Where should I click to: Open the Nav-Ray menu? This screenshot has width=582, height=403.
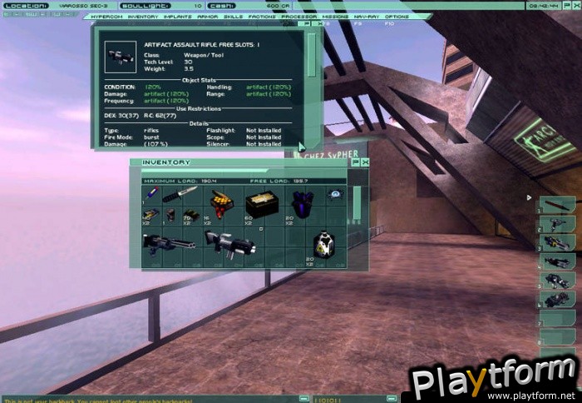(x=367, y=17)
